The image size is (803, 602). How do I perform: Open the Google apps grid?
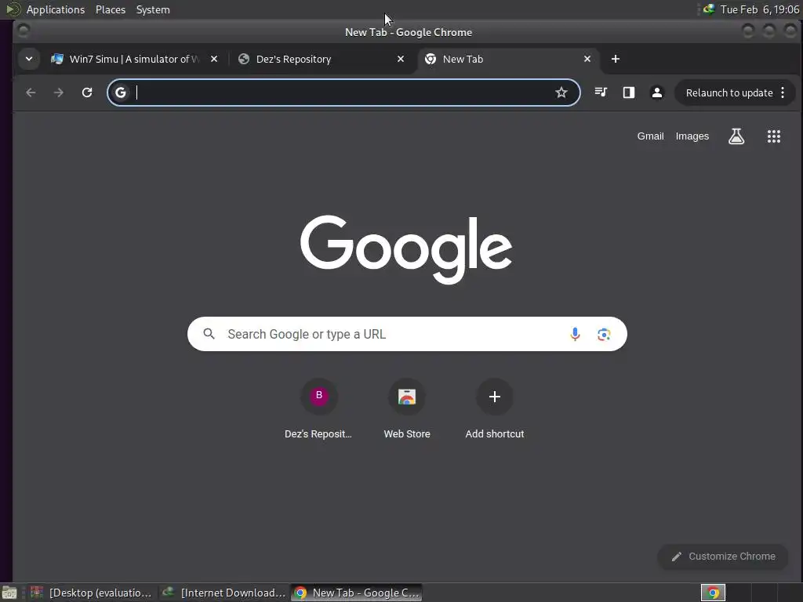pos(774,136)
